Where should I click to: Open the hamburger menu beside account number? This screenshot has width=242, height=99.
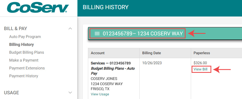tap(97, 34)
